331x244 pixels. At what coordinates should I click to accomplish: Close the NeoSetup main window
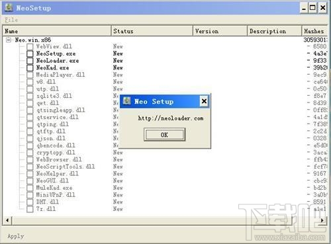point(322,8)
